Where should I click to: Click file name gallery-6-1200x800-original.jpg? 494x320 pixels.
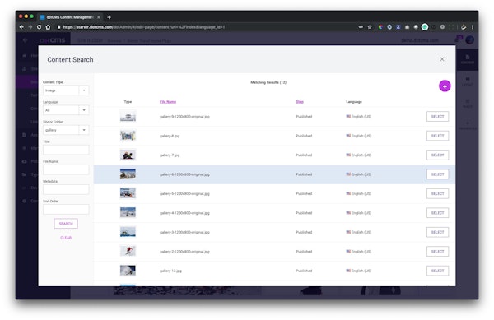[184, 174]
